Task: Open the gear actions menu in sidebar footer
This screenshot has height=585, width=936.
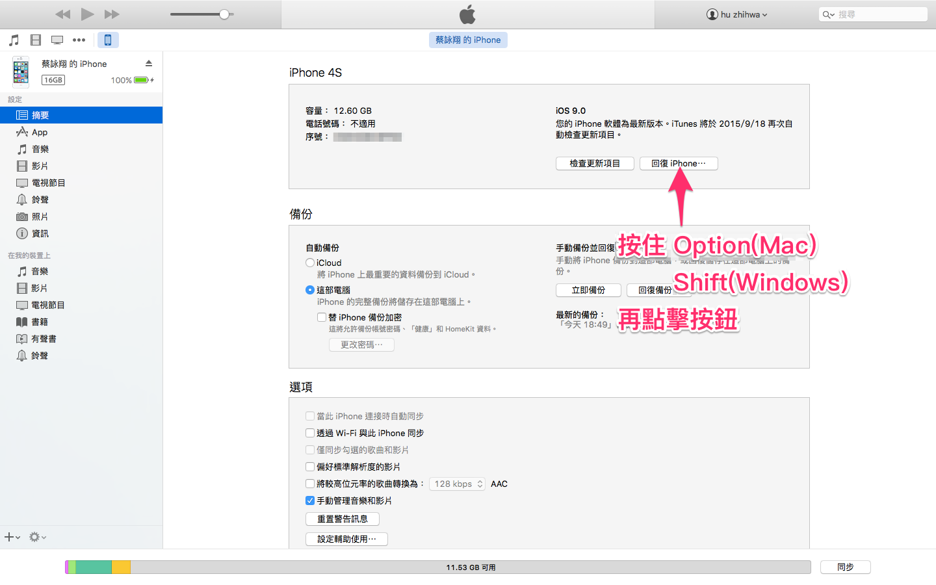Action: tap(38, 537)
